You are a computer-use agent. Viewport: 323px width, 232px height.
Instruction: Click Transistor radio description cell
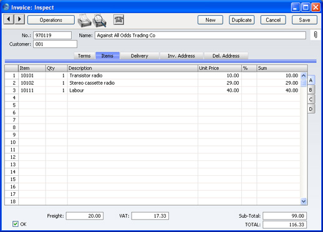tap(133, 75)
